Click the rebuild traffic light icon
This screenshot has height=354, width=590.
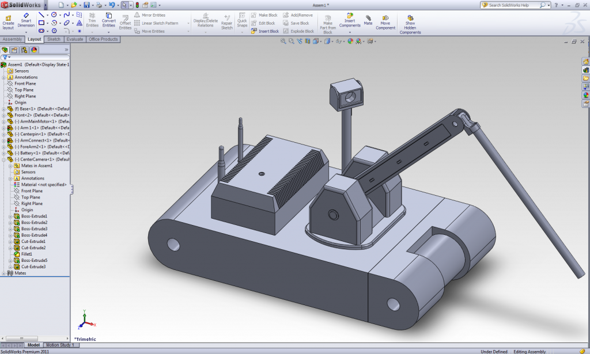pyautogui.click(x=137, y=5)
